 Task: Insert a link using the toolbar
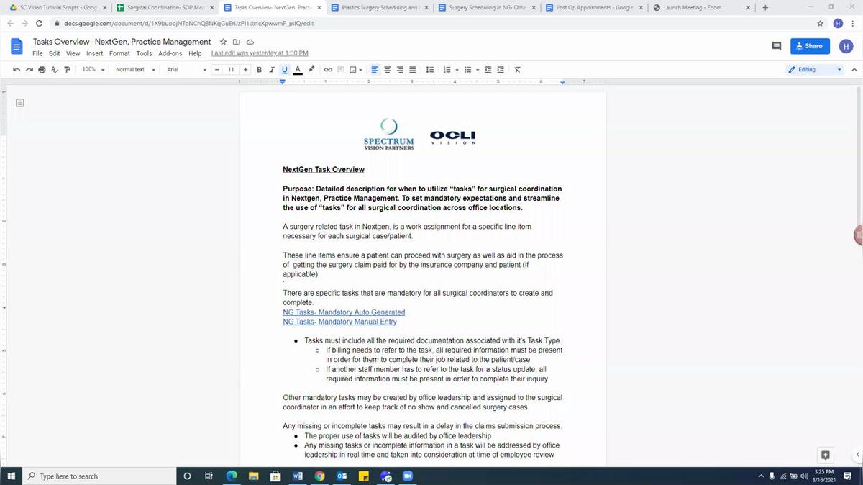[x=327, y=69]
